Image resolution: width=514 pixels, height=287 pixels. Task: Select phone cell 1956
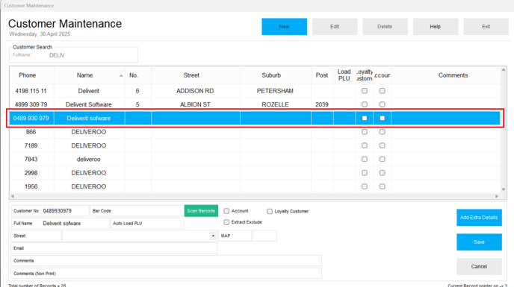[31, 186]
